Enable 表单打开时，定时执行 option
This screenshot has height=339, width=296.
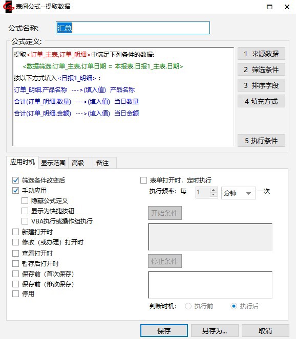point(143,180)
